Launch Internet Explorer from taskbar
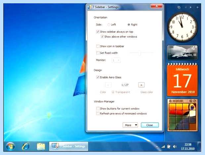This screenshot has height=155, width=205. click(x=25, y=146)
